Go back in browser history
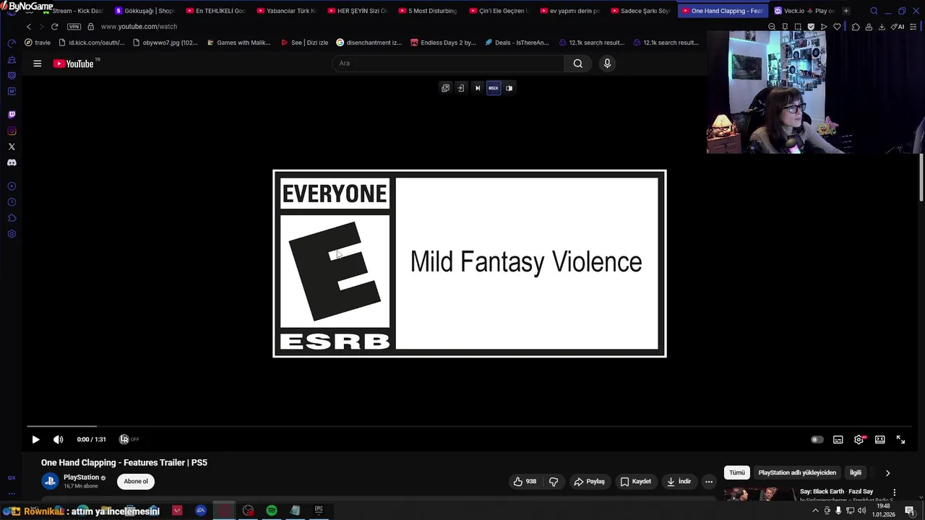The height and width of the screenshot is (520, 925). tap(29, 27)
